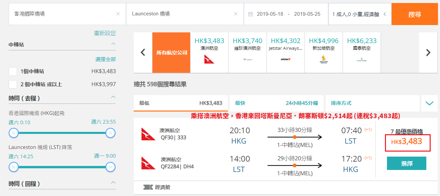440x196 pixels.
Task: Collapse the 時間 (去程) filter section
Action: coord(113,97)
